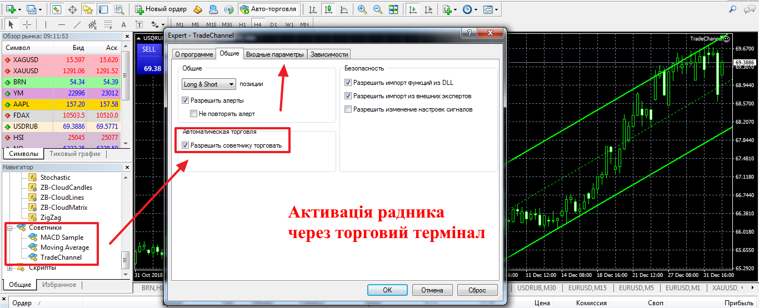759x308 pixels.
Task: Toggle the Navigator star-folder icon
Action: [88, 9]
